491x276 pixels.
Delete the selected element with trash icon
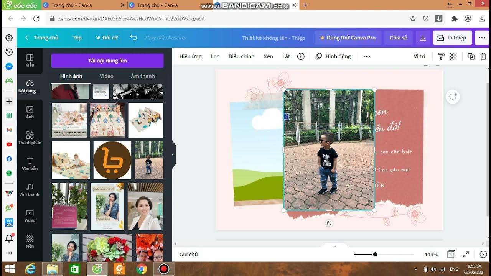[x=483, y=56]
